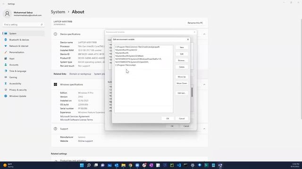Open the Settings gear on the taskbar
The image size is (302, 169).
pyautogui.click(x=193, y=165)
